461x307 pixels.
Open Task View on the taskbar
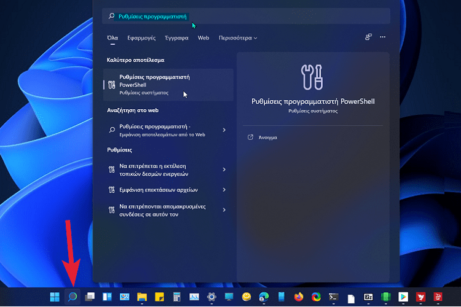click(90, 297)
